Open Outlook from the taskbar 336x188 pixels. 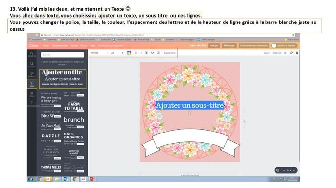tap(66, 179)
